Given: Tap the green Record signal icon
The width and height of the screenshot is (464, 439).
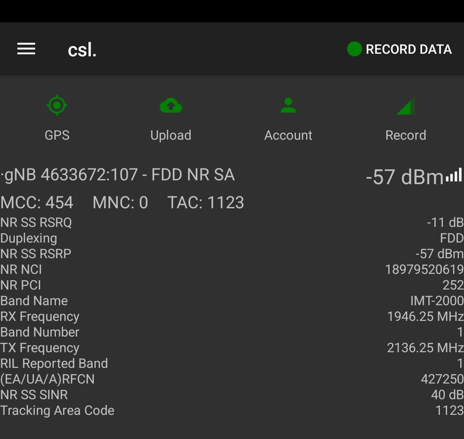Looking at the screenshot, I should tap(406, 106).
